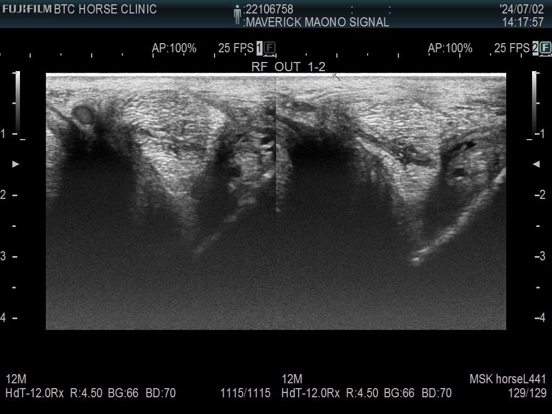Viewport: 552px width, 414px height.
Task: Click the "RF OUT 1-2" annotation label
Action: (288, 67)
